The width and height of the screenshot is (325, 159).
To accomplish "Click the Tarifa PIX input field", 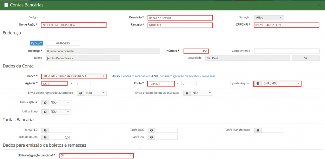I will pos(166,137).
